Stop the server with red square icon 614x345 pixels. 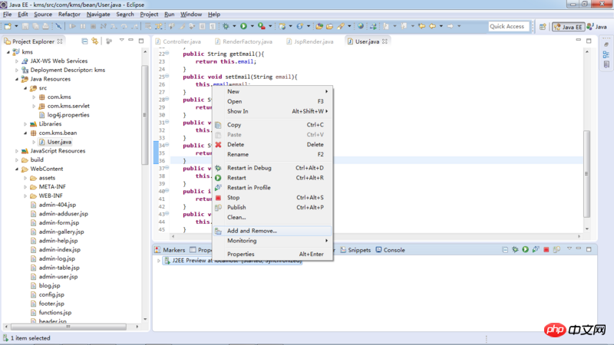(545, 250)
